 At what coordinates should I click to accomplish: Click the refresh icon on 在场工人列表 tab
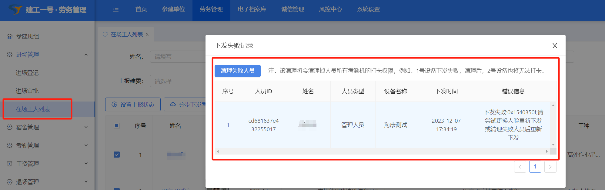105,34
